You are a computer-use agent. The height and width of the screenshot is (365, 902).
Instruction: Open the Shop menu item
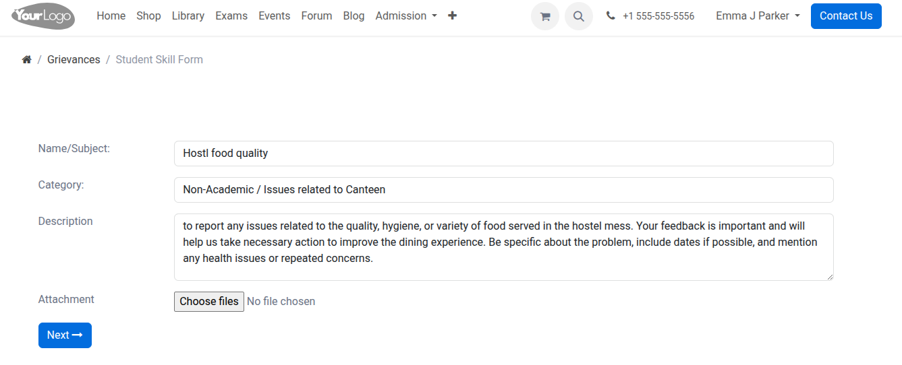148,15
